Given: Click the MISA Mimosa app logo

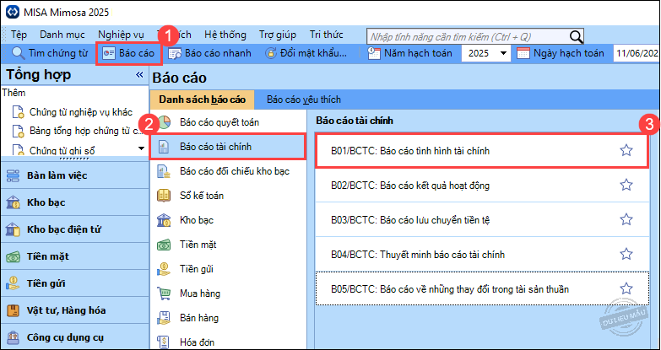Looking at the screenshot, I should point(12,12).
